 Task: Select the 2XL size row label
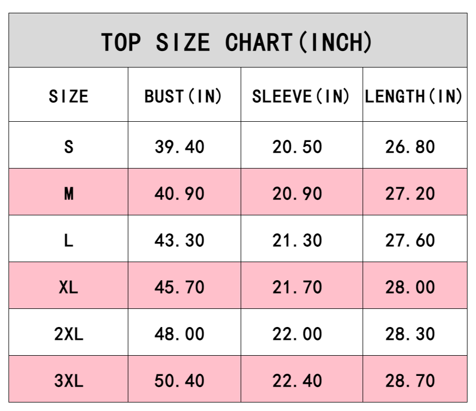(69, 334)
